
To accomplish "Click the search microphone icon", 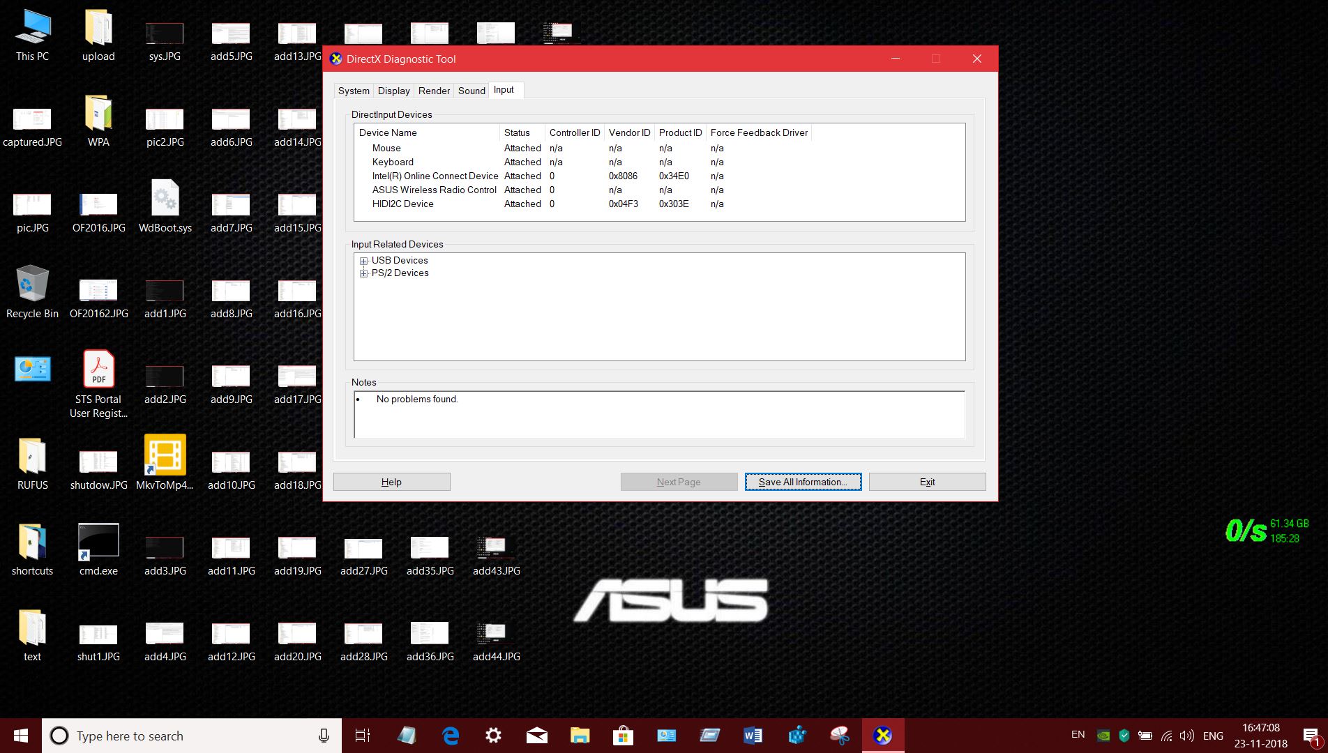I will click(324, 736).
